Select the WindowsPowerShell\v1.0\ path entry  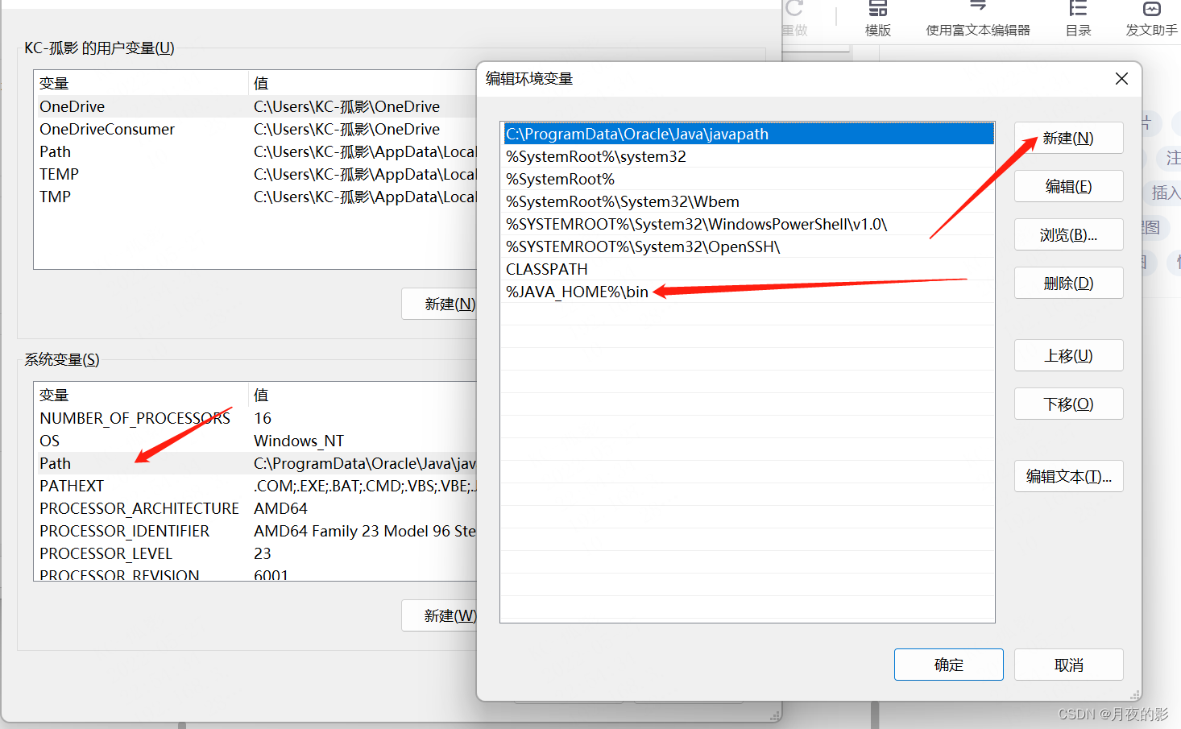748,224
